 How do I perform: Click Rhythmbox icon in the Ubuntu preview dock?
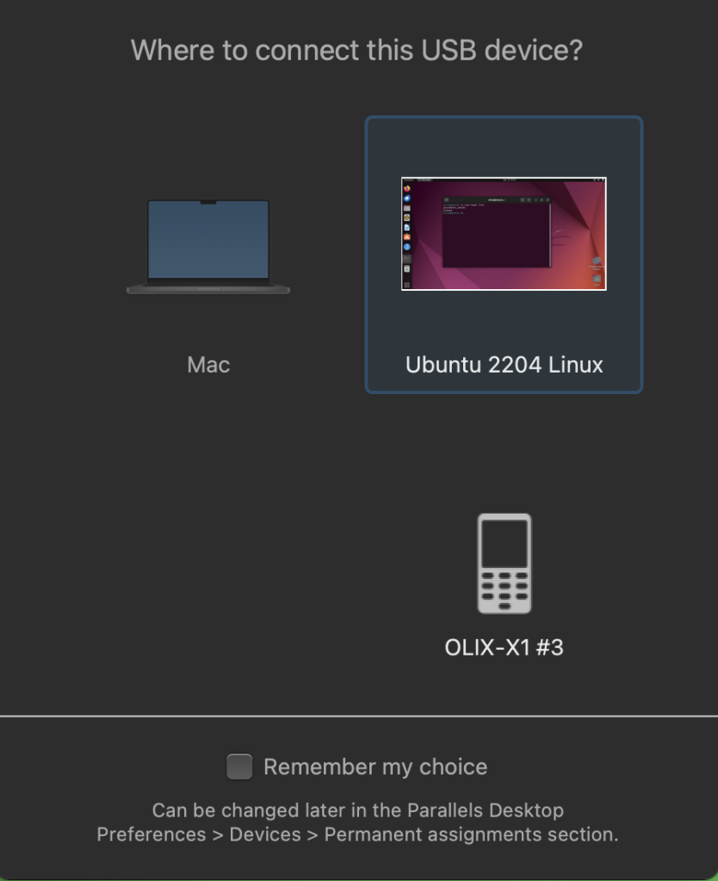click(407, 218)
